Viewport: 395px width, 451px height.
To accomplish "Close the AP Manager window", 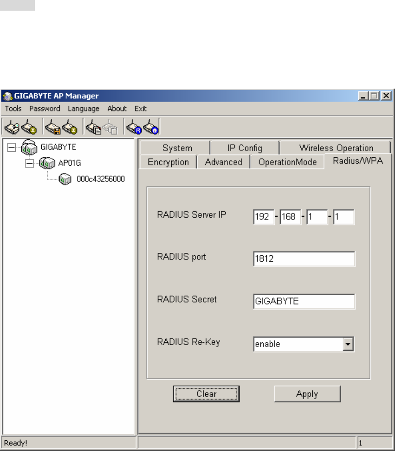I will (386, 96).
